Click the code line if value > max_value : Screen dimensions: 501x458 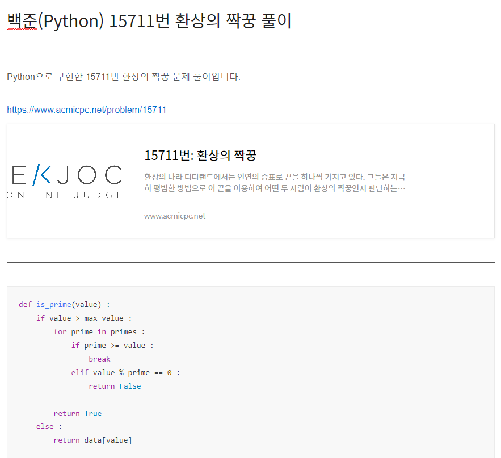click(x=84, y=318)
